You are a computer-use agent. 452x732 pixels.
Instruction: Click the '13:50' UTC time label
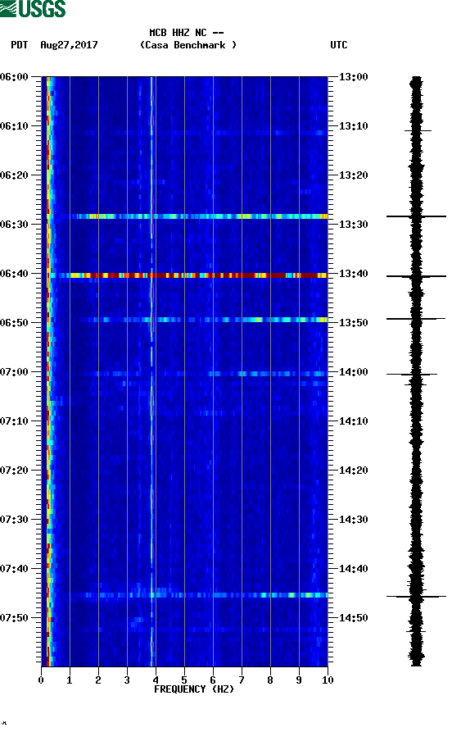353,323
